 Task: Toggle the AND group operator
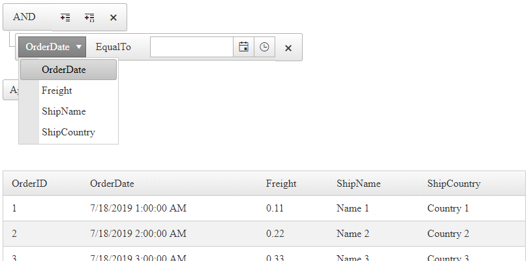(x=25, y=17)
